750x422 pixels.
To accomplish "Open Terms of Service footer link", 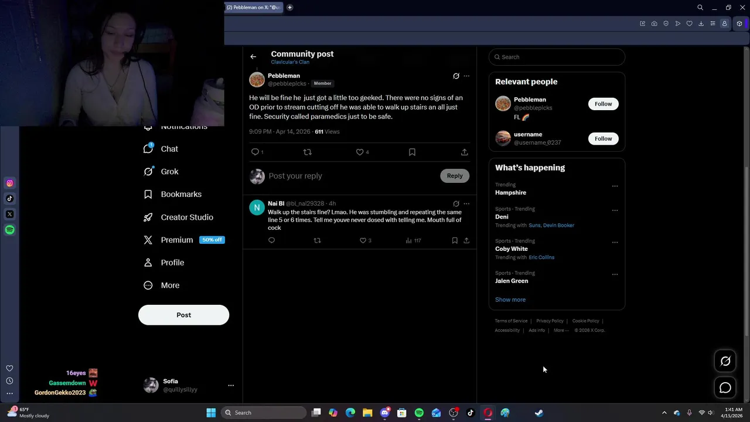I will pyautogui.click(x=511, y=321).
